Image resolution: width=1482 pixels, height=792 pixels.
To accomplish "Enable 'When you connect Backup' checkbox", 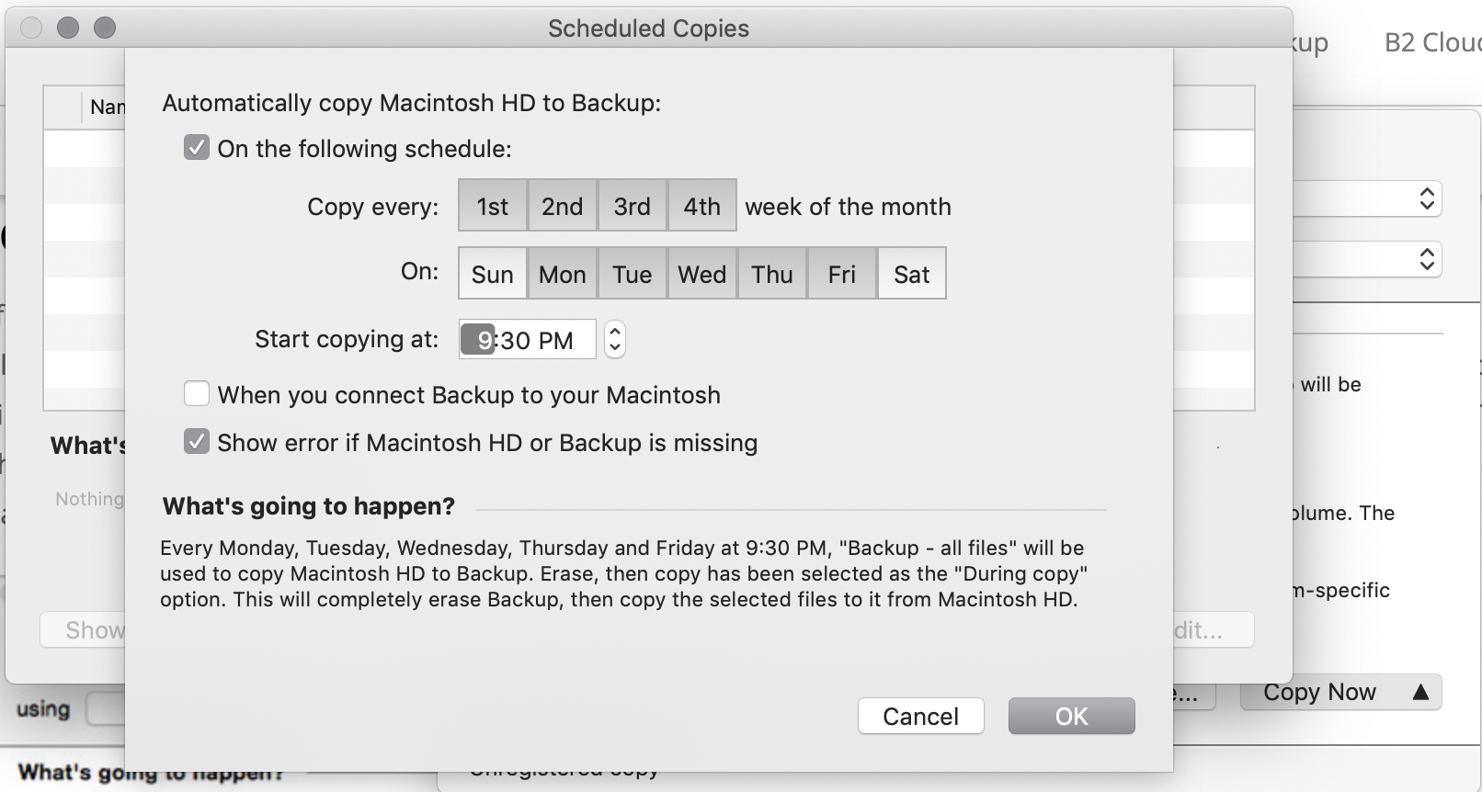I will point(197,394).
